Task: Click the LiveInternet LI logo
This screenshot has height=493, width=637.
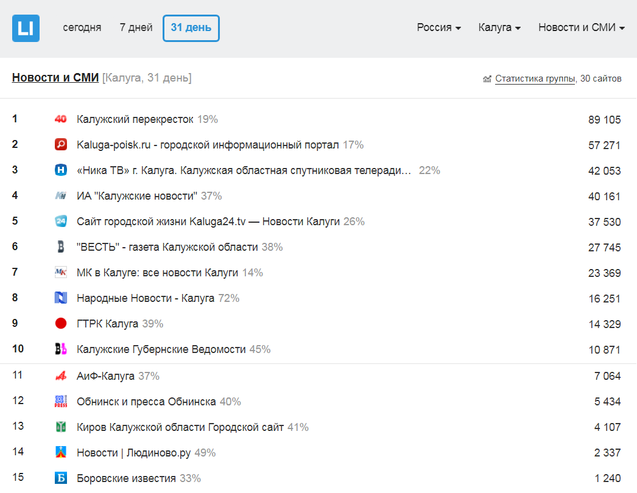Action: (26, 28)
